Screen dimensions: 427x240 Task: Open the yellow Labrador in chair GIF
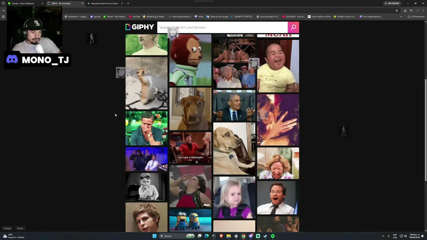pos(234,149)
